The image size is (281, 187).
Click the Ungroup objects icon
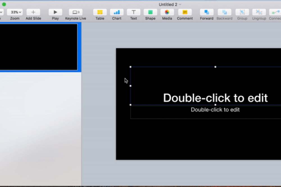click(x=259, y=12)
